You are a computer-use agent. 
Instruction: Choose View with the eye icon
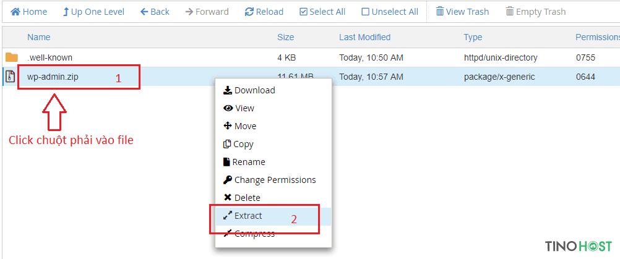pyautogui.click(x=239, y=108)
